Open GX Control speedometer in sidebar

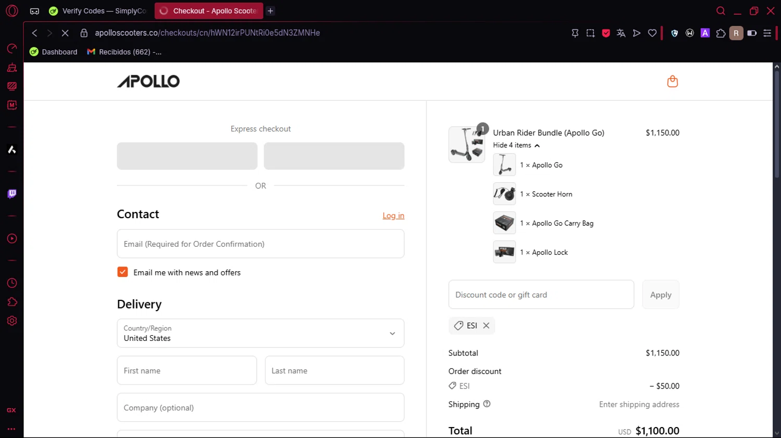(x=11, y=48)
